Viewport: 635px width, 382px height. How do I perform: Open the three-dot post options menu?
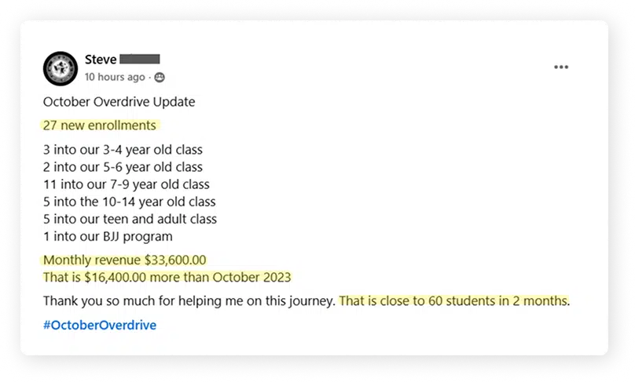(x=561, y=67)
